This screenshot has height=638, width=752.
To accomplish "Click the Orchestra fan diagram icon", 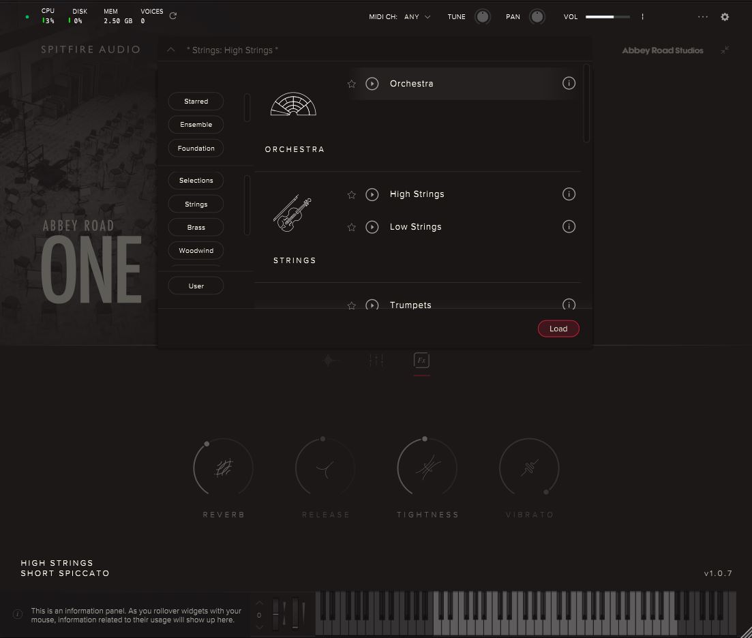I will coord(293,104).
